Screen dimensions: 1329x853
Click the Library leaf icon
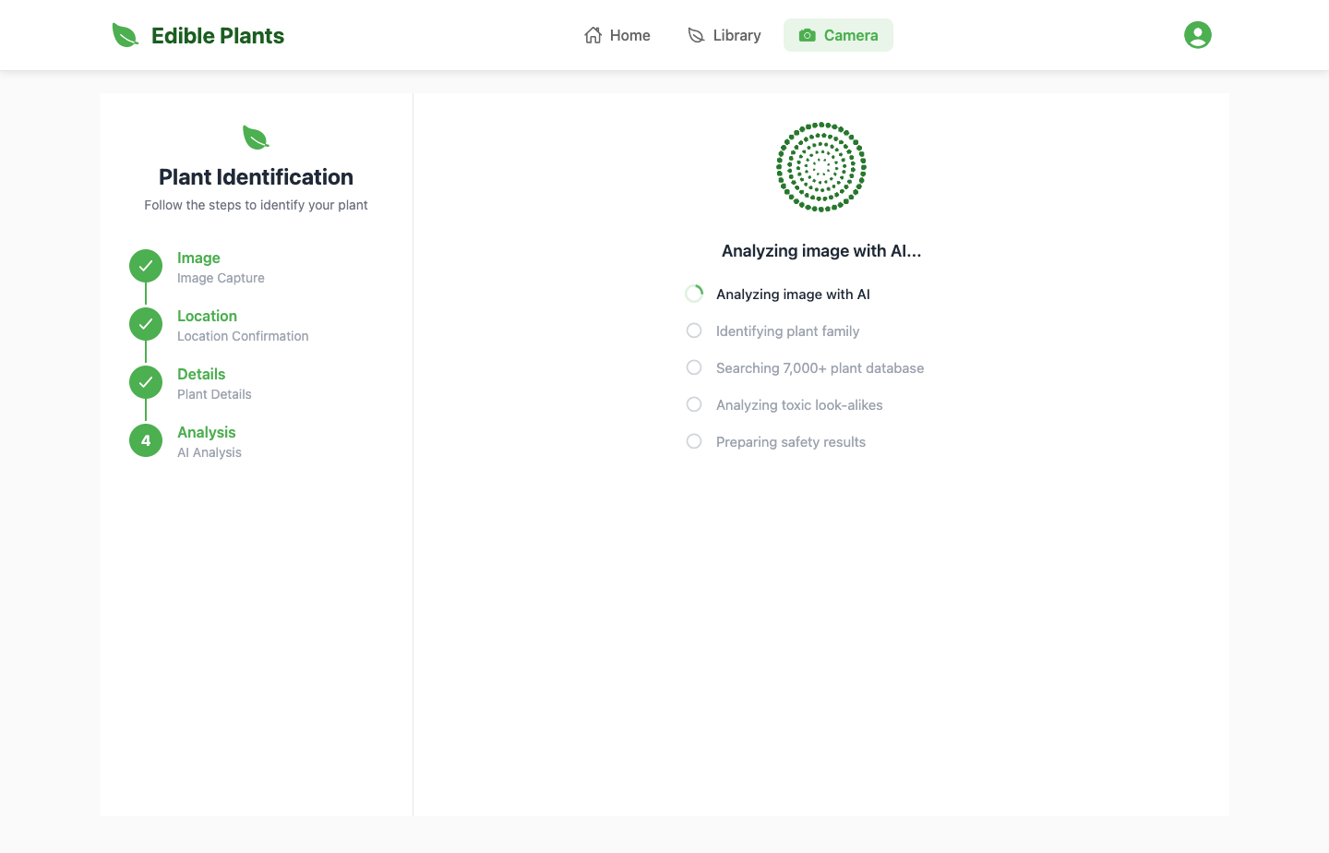click(x=696, y=35)
